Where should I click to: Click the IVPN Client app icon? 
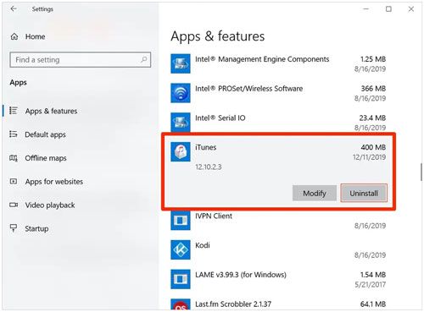[x=181, y=220]
